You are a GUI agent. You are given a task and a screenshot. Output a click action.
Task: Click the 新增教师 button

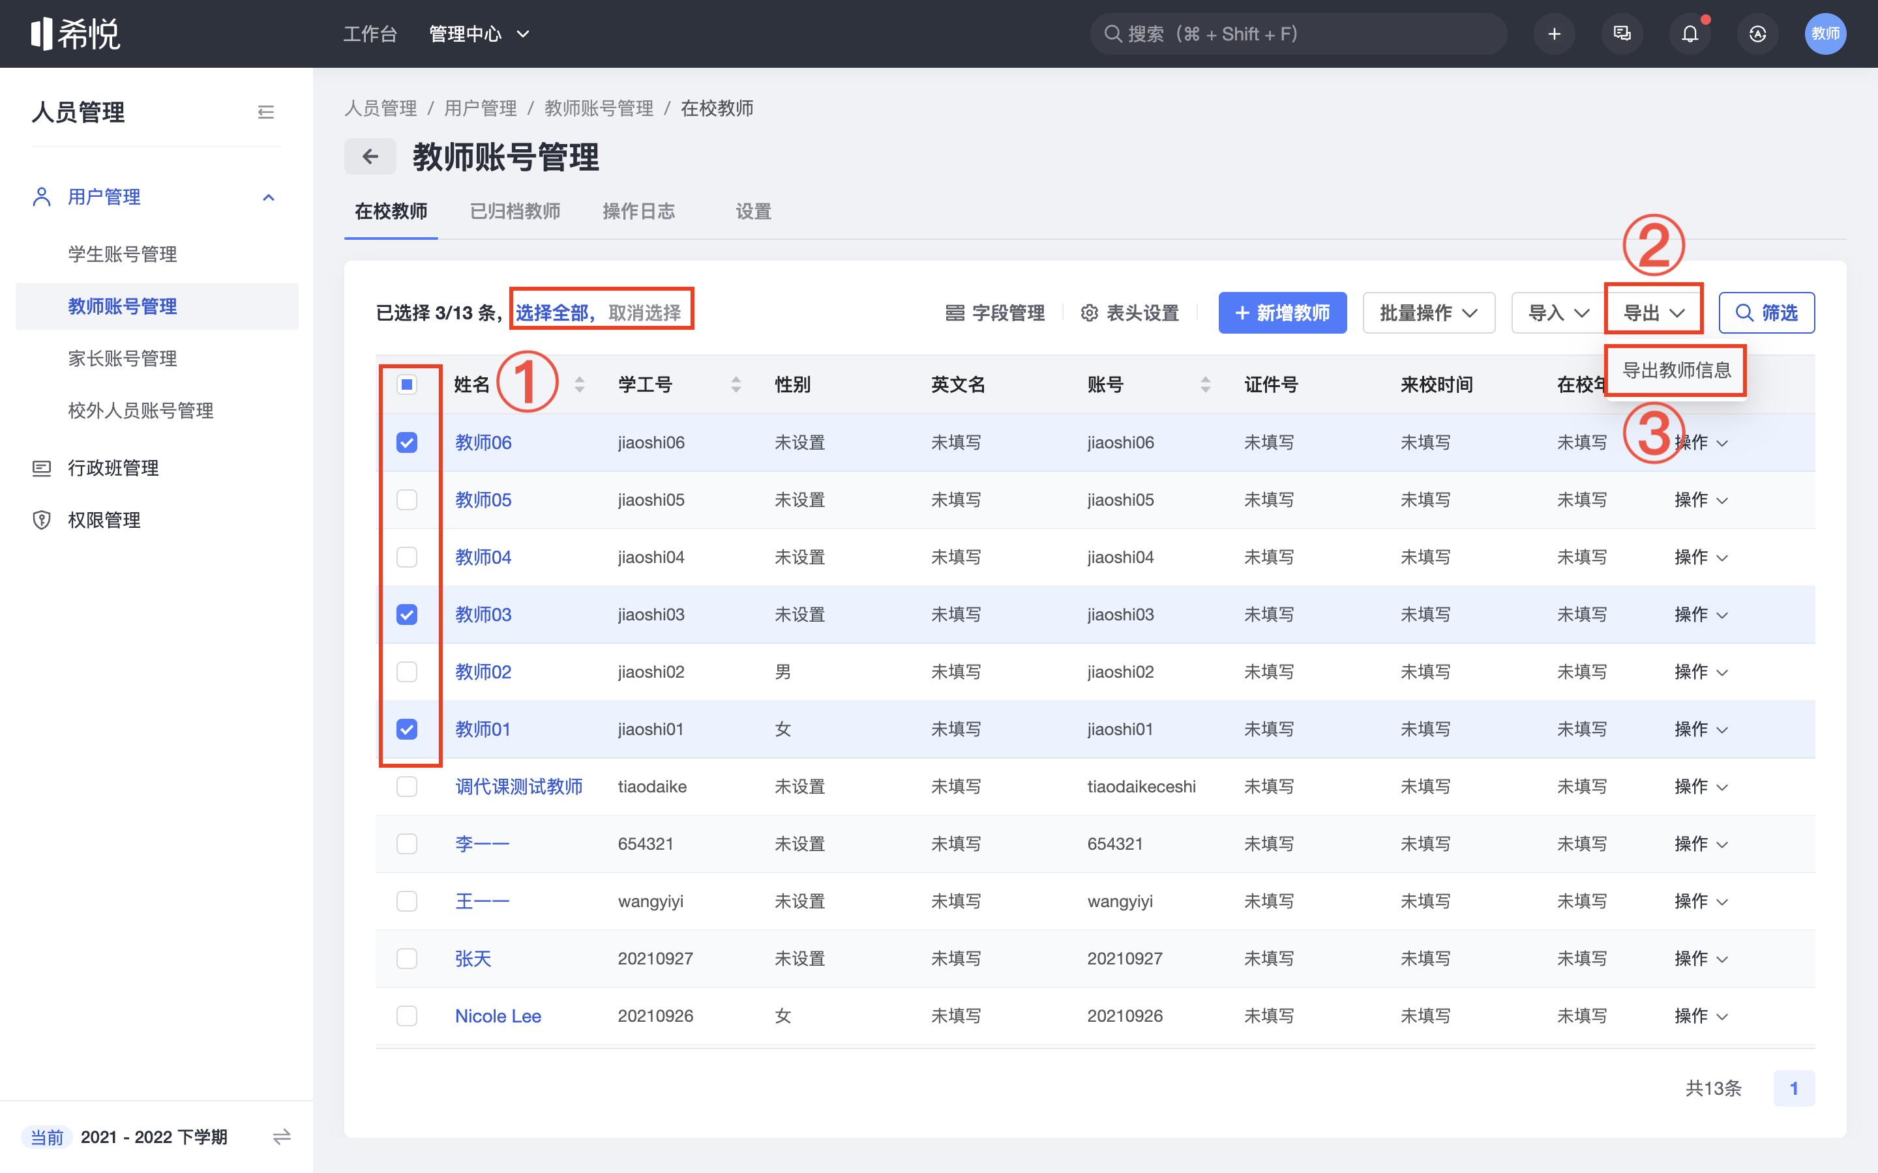click(x=1282, y=313)
